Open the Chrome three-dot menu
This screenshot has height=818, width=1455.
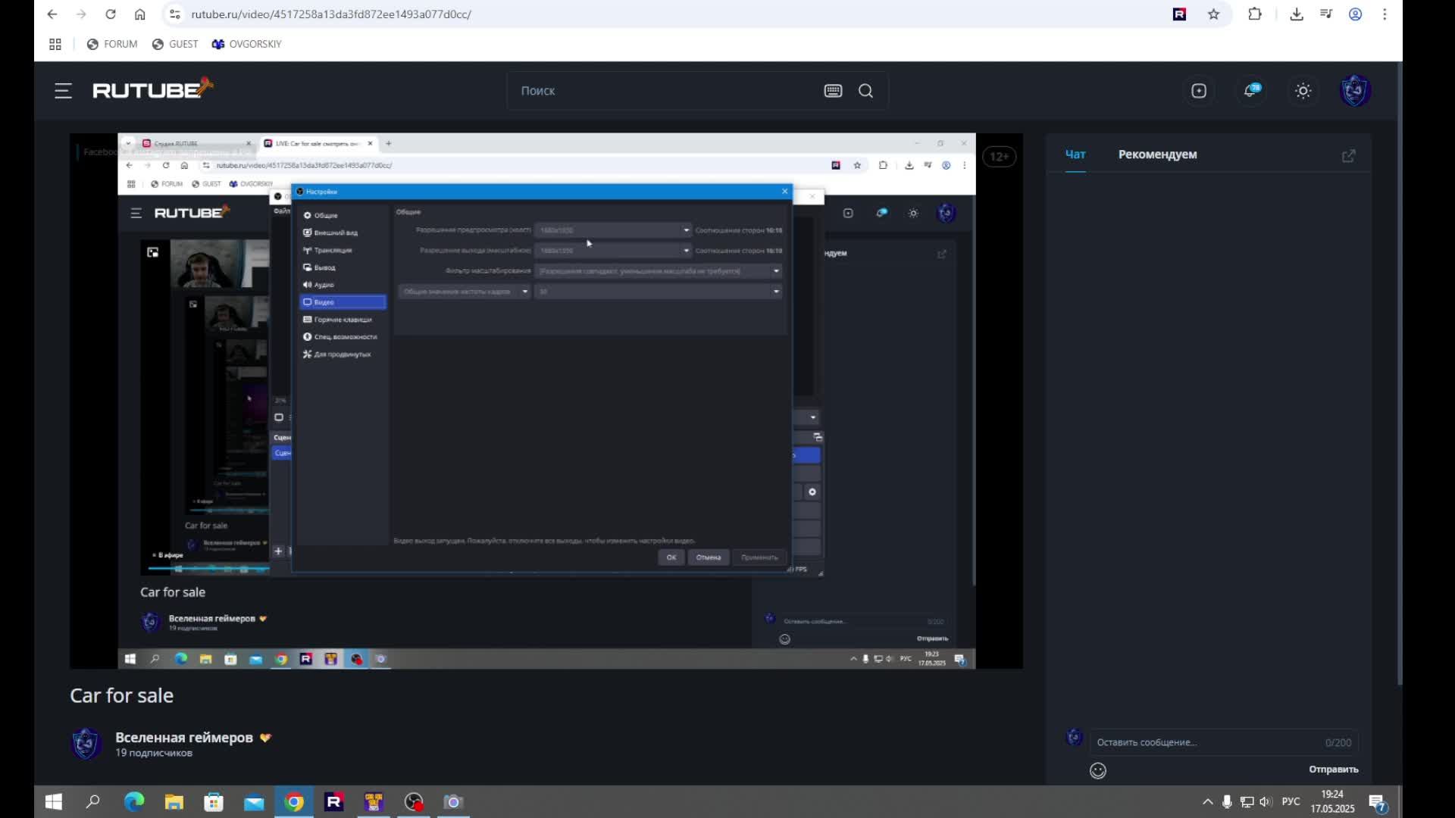click(1384, 14)
